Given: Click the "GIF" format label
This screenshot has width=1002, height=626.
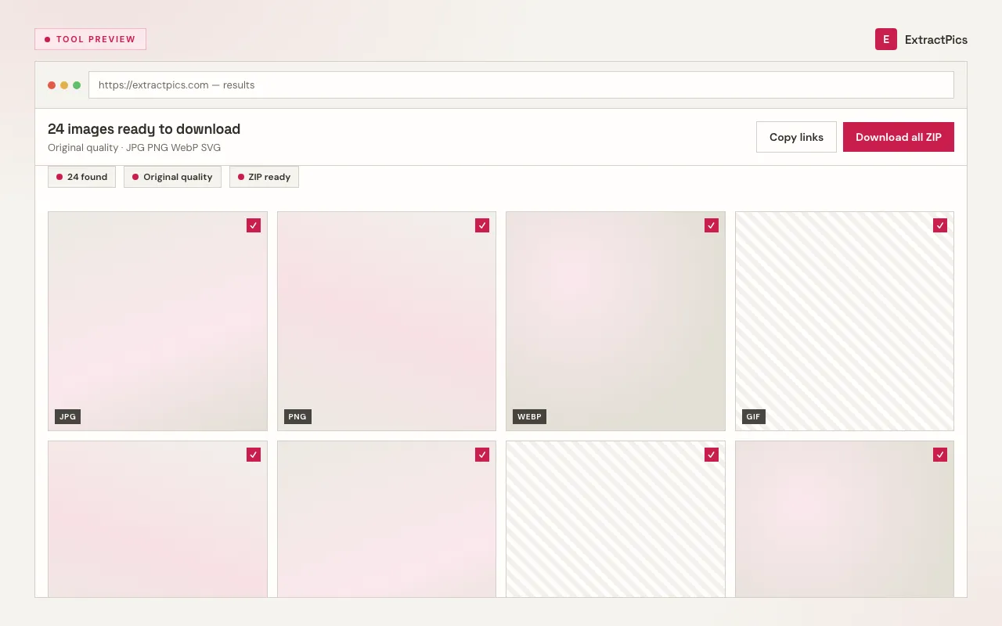Looking at the screenshot, I should pyautogui.click(x=753, y=417).
